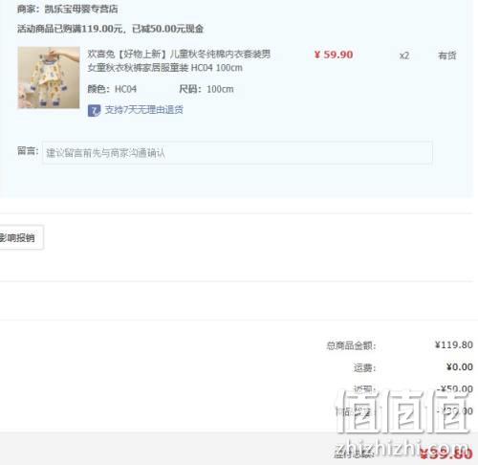478x465 pixels.
Task: Click the 影响报销 button
Action: [x=19, y=237]
